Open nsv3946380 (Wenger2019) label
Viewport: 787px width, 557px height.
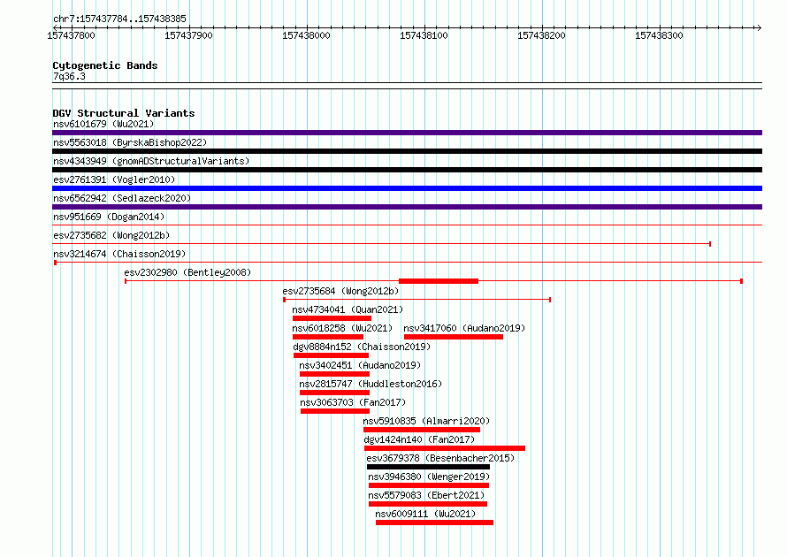click(x=429, y=477)
